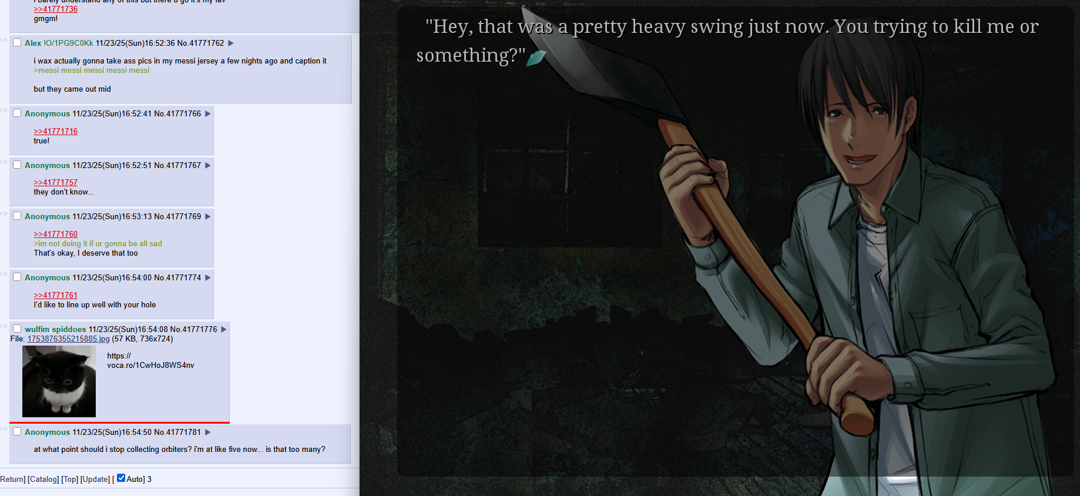Open post menu arrow for No.41771766
Image resolution: width=1080 pixels, height=496 pixels.
point(208,113)
